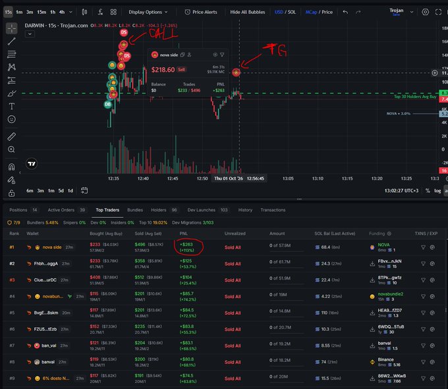Copy nova side wallet address in popup
Screen dimensions: 448x389
(182, 55)
